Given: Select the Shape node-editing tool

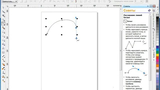Looking at the screenshot, I should [x=3, y=12].
